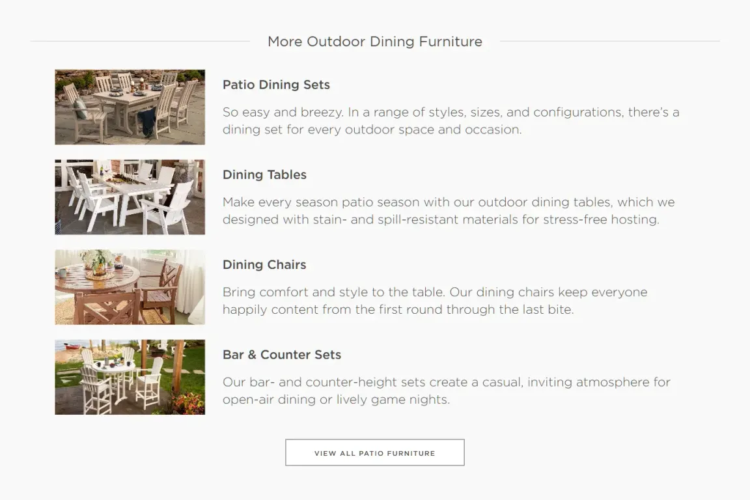The width and height of the screenshot is (750, 500).
Task: Click the text "open-air dining or lively game nights"
Action: tap(336, 400)
